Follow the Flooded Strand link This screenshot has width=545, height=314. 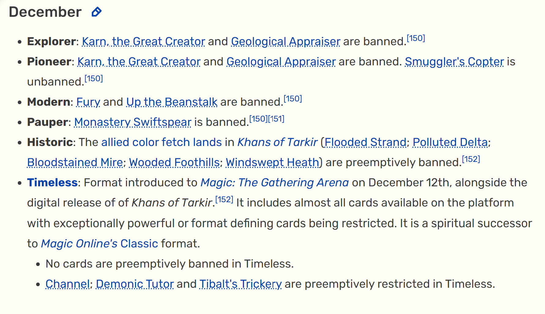(365, 142)
